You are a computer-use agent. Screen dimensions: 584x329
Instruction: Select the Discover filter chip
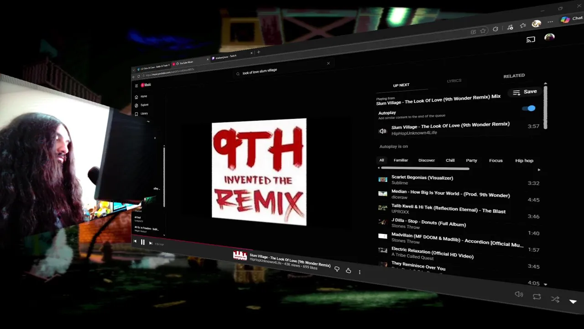427,160
